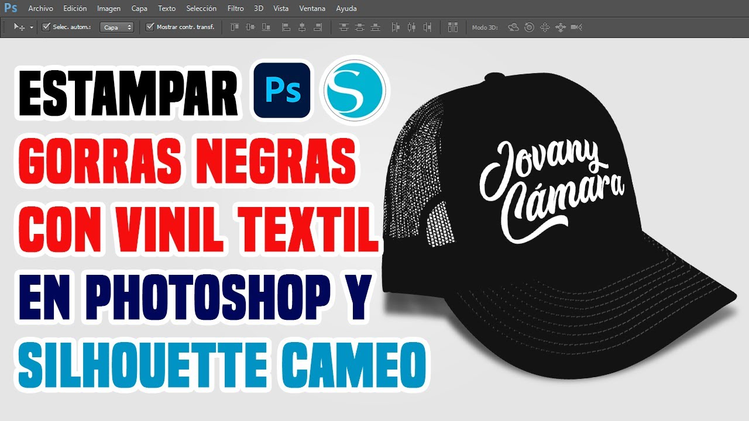This screenshot has width=749, height=421.
Task: Select the 3D slide mode icon
Action: tap(561, 27)
